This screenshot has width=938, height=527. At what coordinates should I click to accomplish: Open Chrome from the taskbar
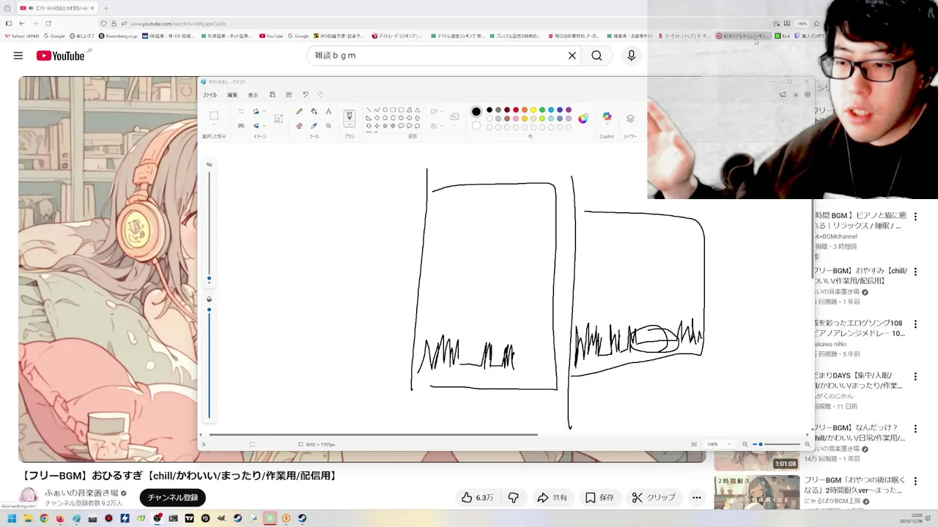click(44, 518)
